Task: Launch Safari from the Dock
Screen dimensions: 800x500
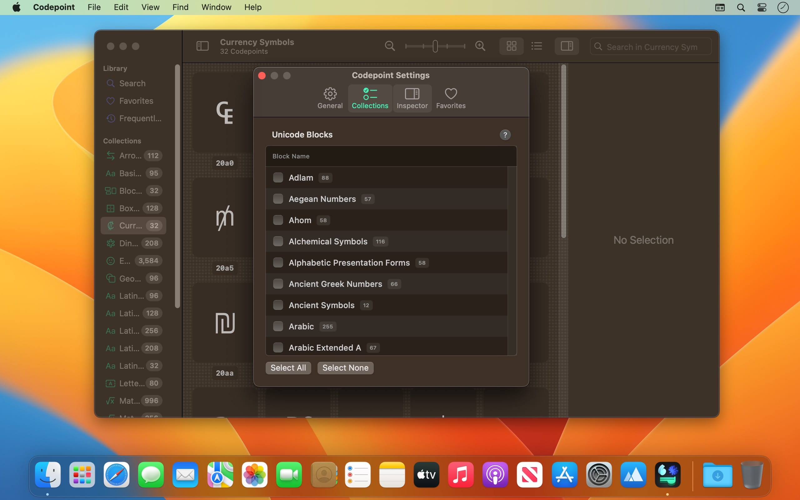Action: [116, 475]
